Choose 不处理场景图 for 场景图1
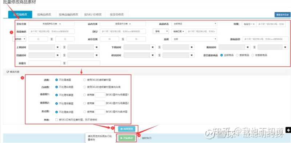 (x=57, y=95)
